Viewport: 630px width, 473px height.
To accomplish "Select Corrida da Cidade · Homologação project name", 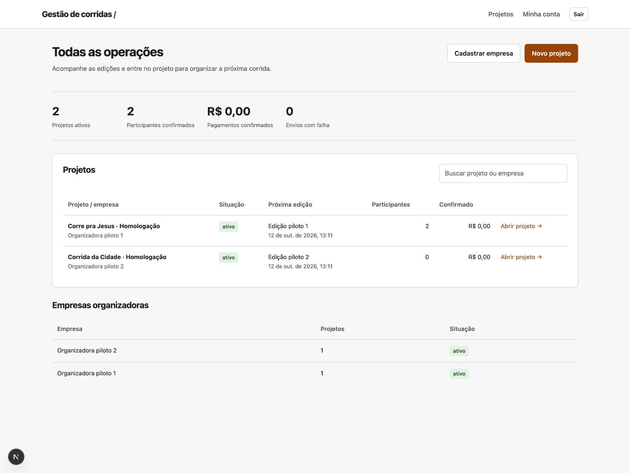I will coord(117,257).
